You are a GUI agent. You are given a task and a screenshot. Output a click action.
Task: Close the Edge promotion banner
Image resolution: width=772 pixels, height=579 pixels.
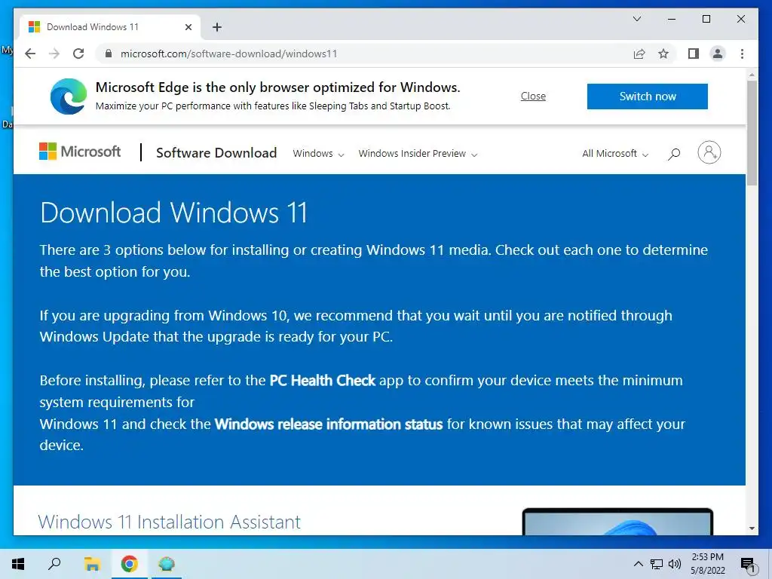tap(533, 96)
